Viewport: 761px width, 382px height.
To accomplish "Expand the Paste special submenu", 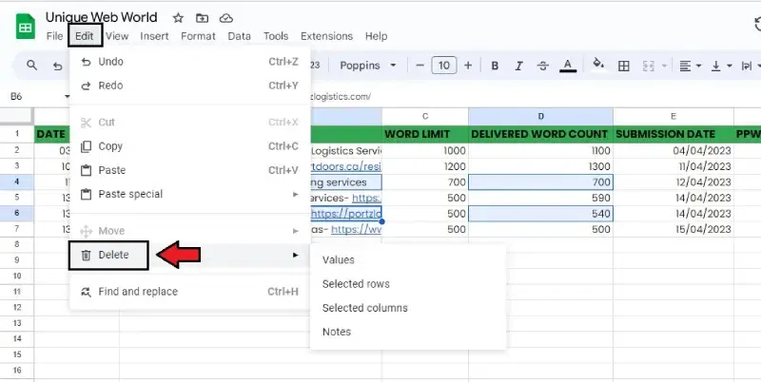I will click(189, 194).
